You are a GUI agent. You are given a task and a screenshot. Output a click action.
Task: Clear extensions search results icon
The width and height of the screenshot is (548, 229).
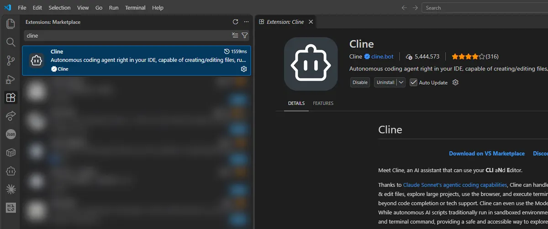click(235, 36)
